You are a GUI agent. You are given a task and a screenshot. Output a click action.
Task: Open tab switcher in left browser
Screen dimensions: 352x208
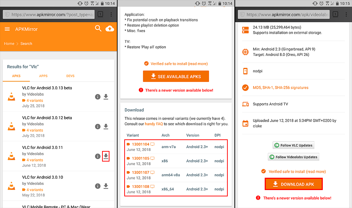(x=100, y=14)
